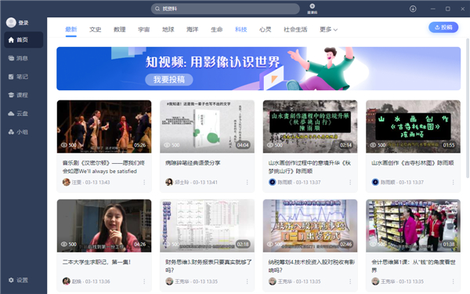Click author avatar on 病隙碎笔 card
Screen dimensions: 470x294
[169, 182]
